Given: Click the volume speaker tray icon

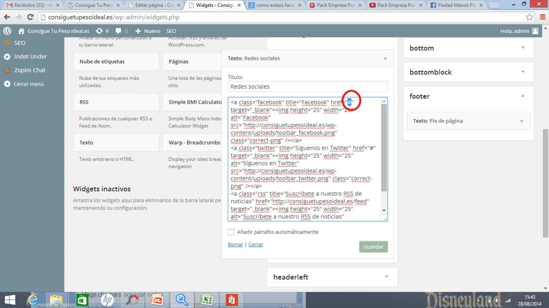Looking at the screenshot, I should click(x=498, y=301).
